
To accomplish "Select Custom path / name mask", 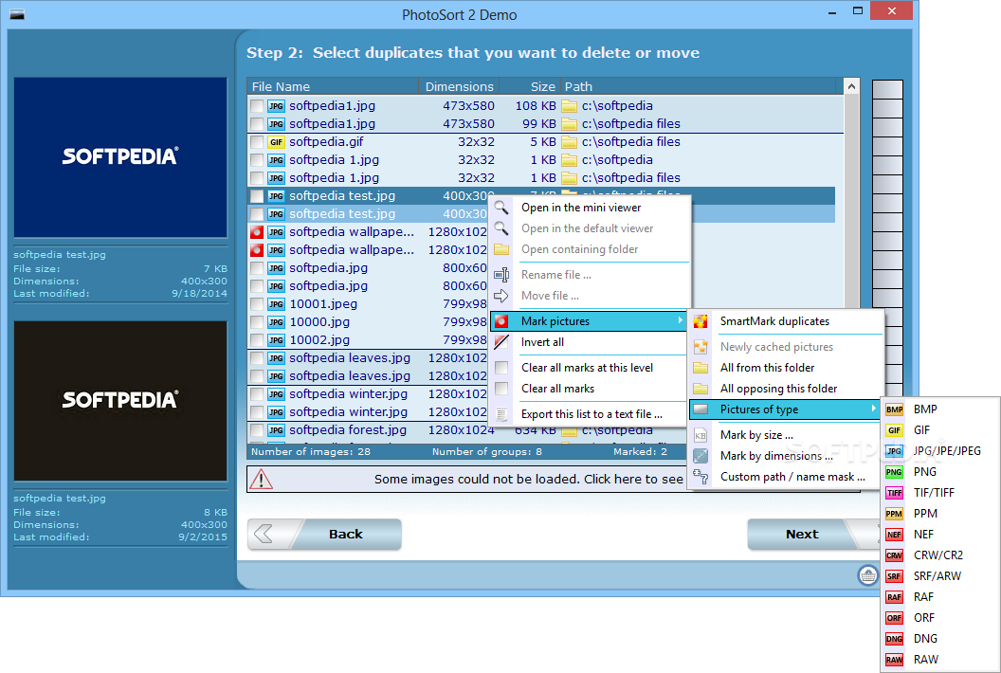I will pyautogui.click(x=792, y=477).
